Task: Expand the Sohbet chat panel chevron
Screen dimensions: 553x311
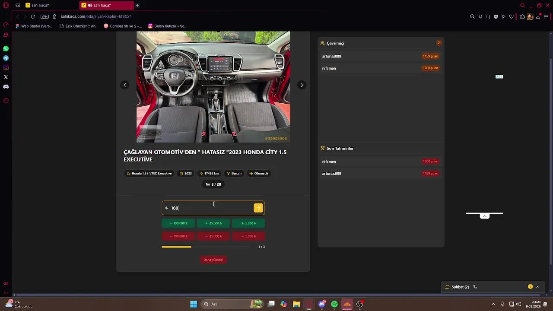Action: [537, 287]
